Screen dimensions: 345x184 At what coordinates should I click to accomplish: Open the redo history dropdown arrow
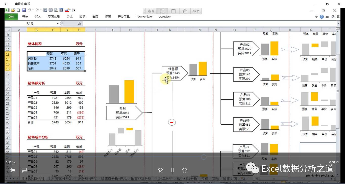coord(41,10)
